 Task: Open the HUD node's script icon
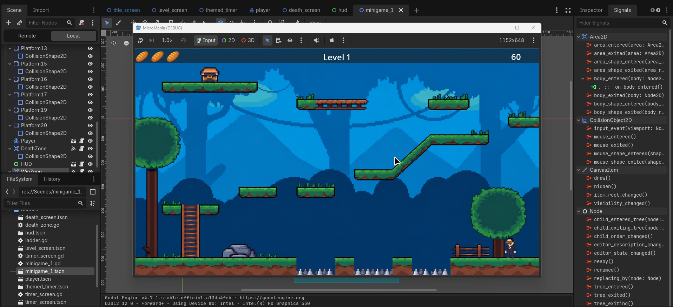click(x=82, y=164)
